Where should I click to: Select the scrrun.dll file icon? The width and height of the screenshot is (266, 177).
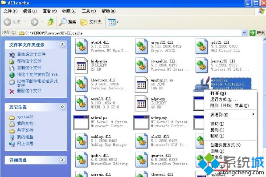coord(81,174)
